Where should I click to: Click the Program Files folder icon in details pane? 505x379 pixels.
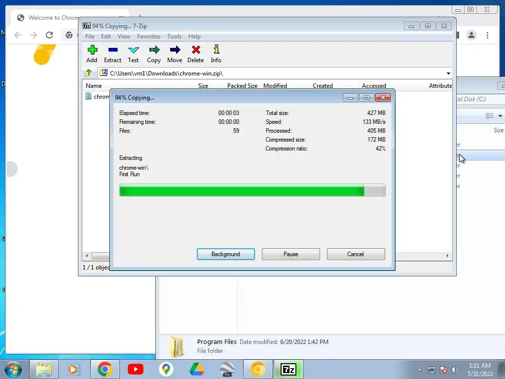click(177, 346)
